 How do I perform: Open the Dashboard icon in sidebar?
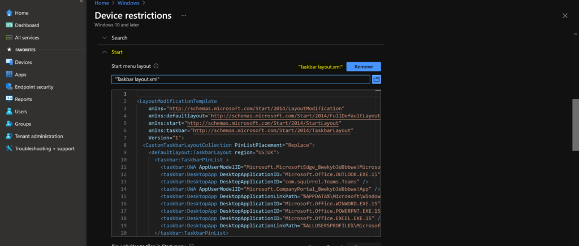click(x=9, y=25)
